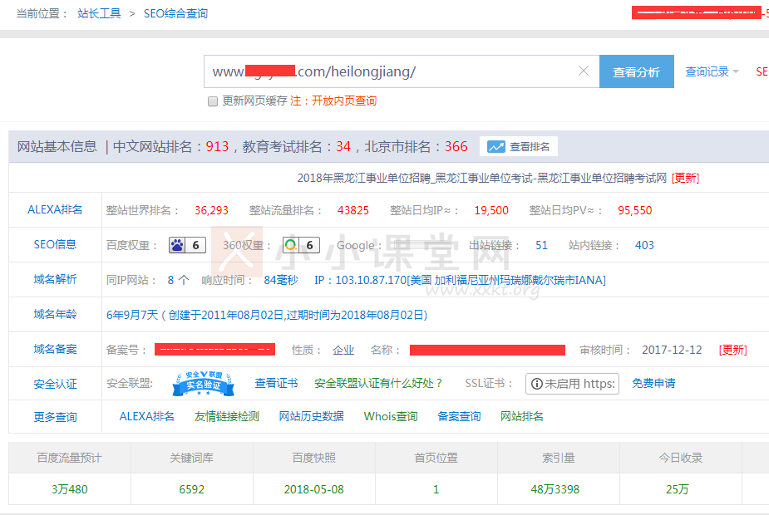Click Beijing rank value 366
The height and width of the screenshot is (515, 769).
click(x=456, y=146)
